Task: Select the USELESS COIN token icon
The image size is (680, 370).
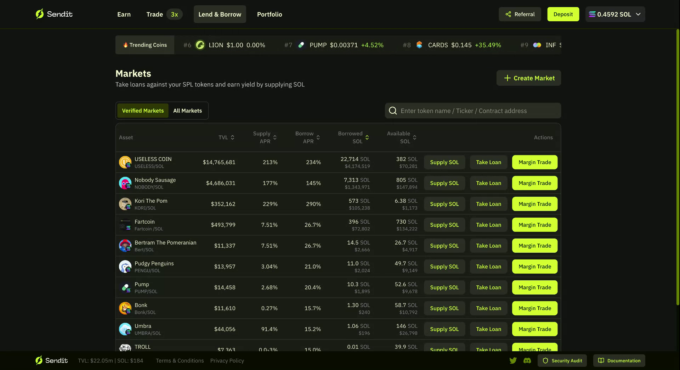Action: 125,162
